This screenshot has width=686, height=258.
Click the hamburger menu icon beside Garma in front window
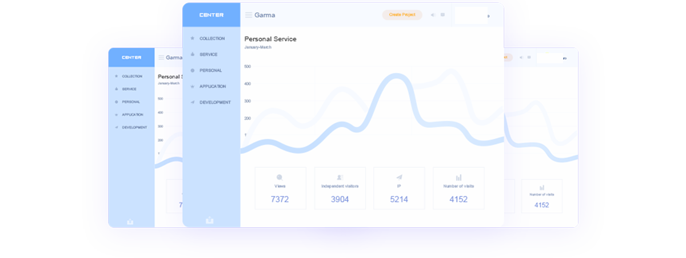click(249, 15)
